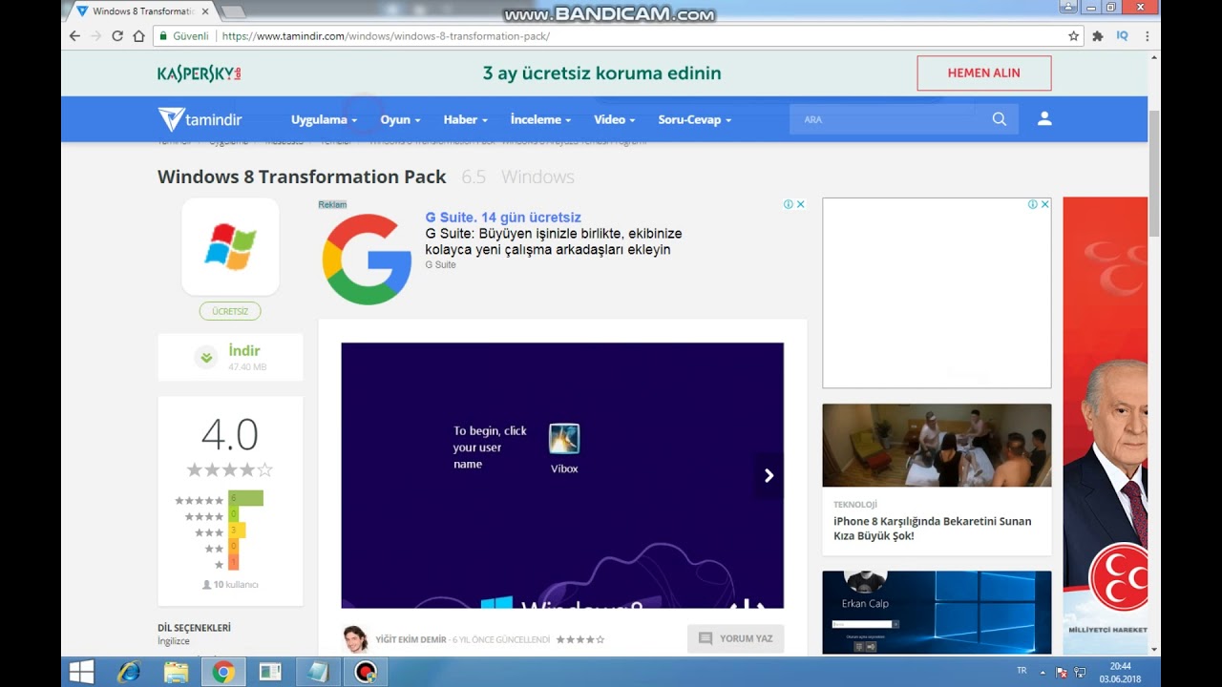The height and width of the screenshot is (687, 1222).
Task: Expand the Video menu
Action: (x=614, y=119)
